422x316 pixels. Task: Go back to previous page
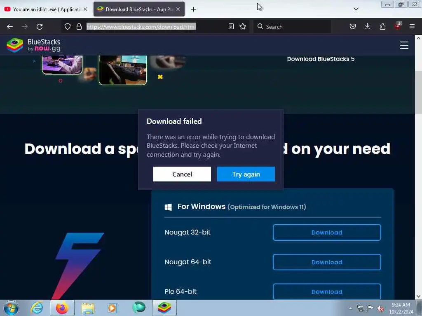click(x=10, y=27)
